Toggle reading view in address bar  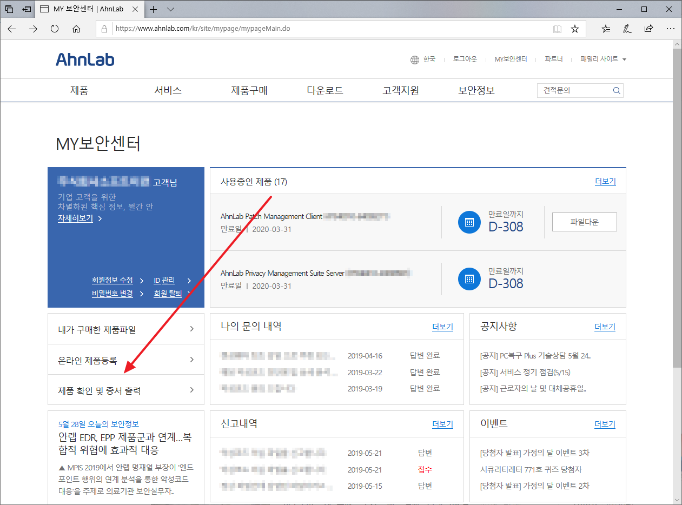click(557, 29)
